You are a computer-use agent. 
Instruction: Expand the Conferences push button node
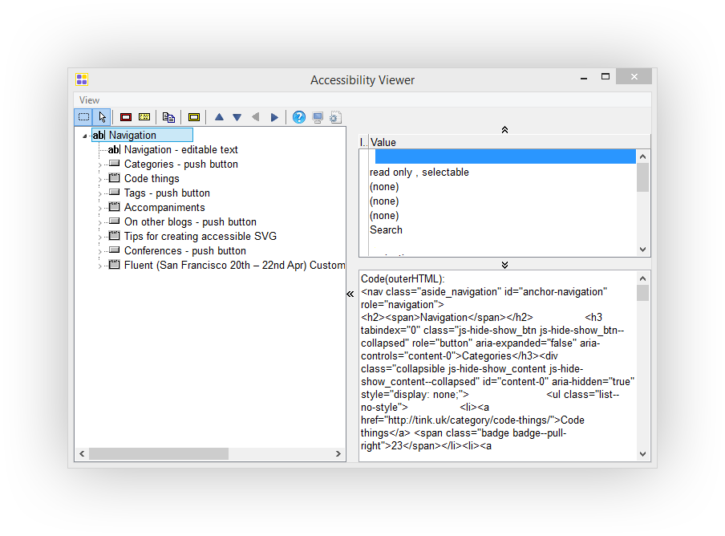point(99,251)
